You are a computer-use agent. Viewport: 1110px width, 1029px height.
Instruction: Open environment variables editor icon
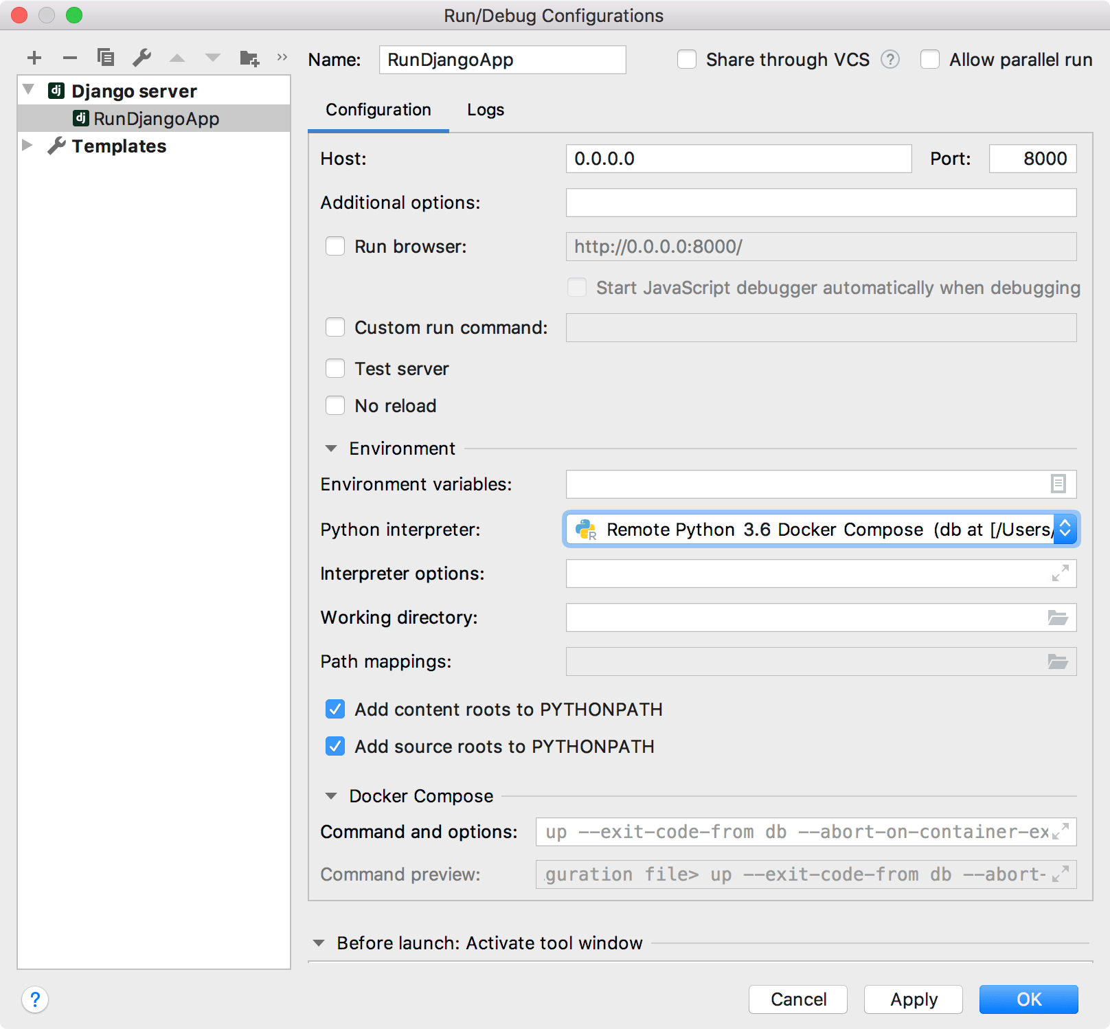coord(1058,484)
